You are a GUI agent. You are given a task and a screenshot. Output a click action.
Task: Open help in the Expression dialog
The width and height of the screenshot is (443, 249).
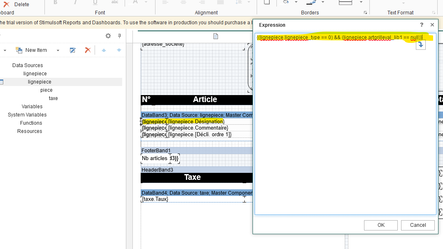coord(422,25)
